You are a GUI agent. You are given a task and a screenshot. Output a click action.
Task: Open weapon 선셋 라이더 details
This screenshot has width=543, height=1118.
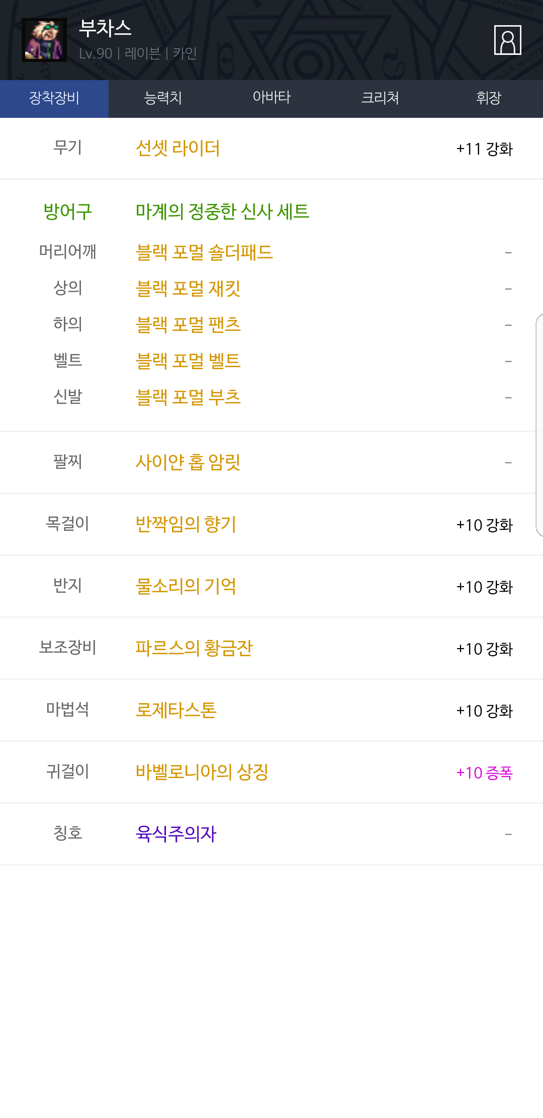[x=178, y=149]
